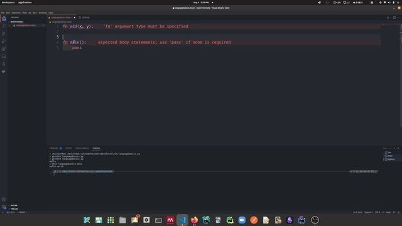This screenshot has height=226, width=402.
Task: Open the File menu
Action: [x=3, y=13]
